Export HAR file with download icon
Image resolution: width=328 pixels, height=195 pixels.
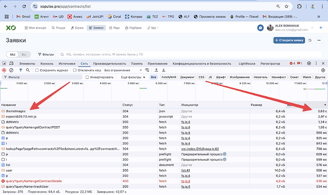(x=164, y=70)
